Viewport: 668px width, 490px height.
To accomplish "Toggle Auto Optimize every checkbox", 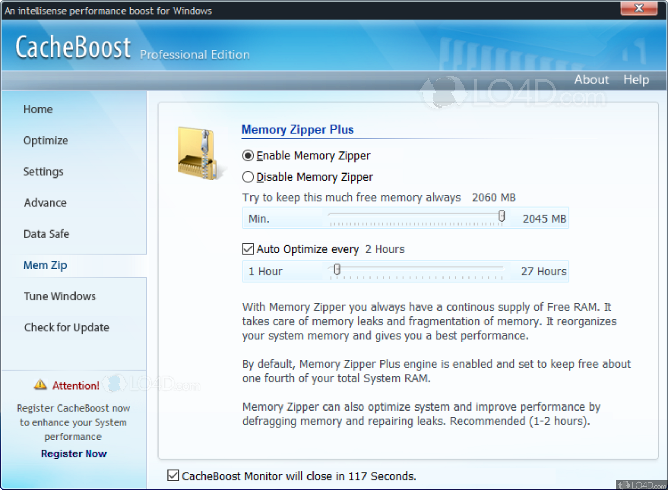I will click(248, 249).
